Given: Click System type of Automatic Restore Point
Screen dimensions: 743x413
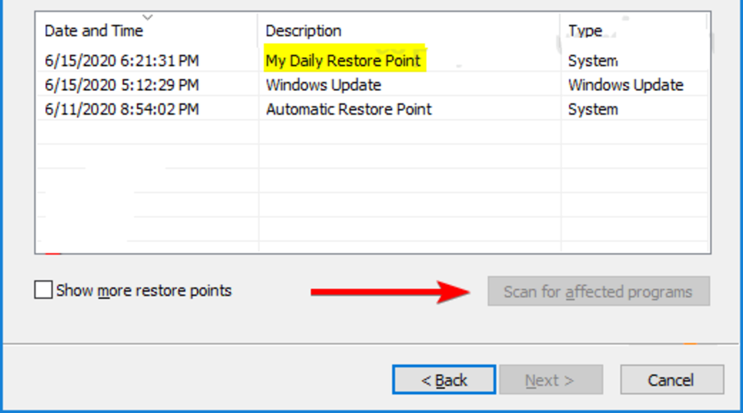Looking at the screenshot, I should 593,109.
